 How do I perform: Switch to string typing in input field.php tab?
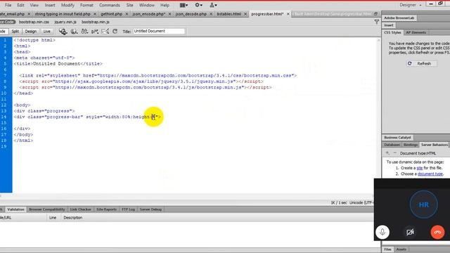63,14
